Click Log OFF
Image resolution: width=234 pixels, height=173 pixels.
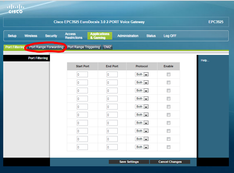170,36
